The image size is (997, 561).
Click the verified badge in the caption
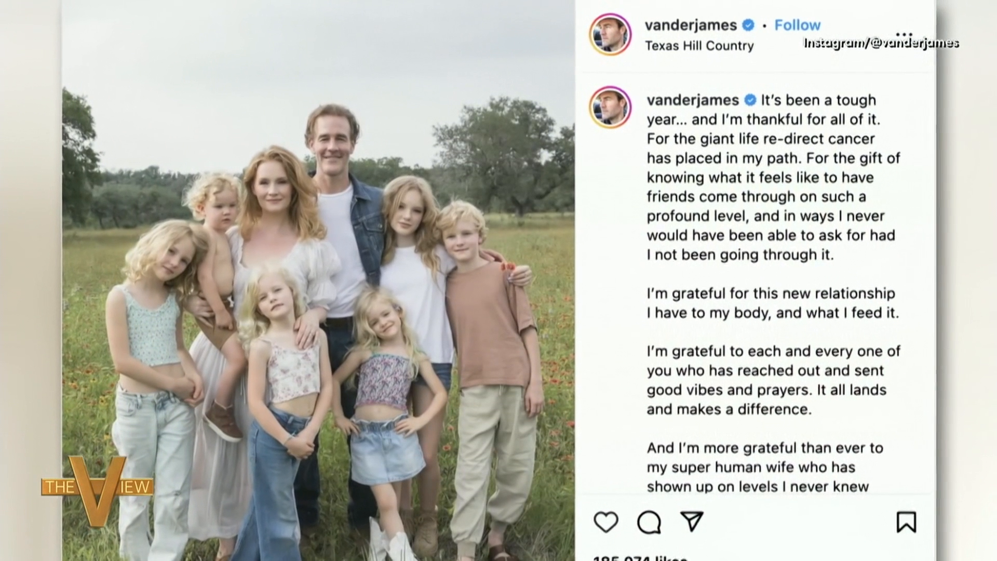(750, 100)
